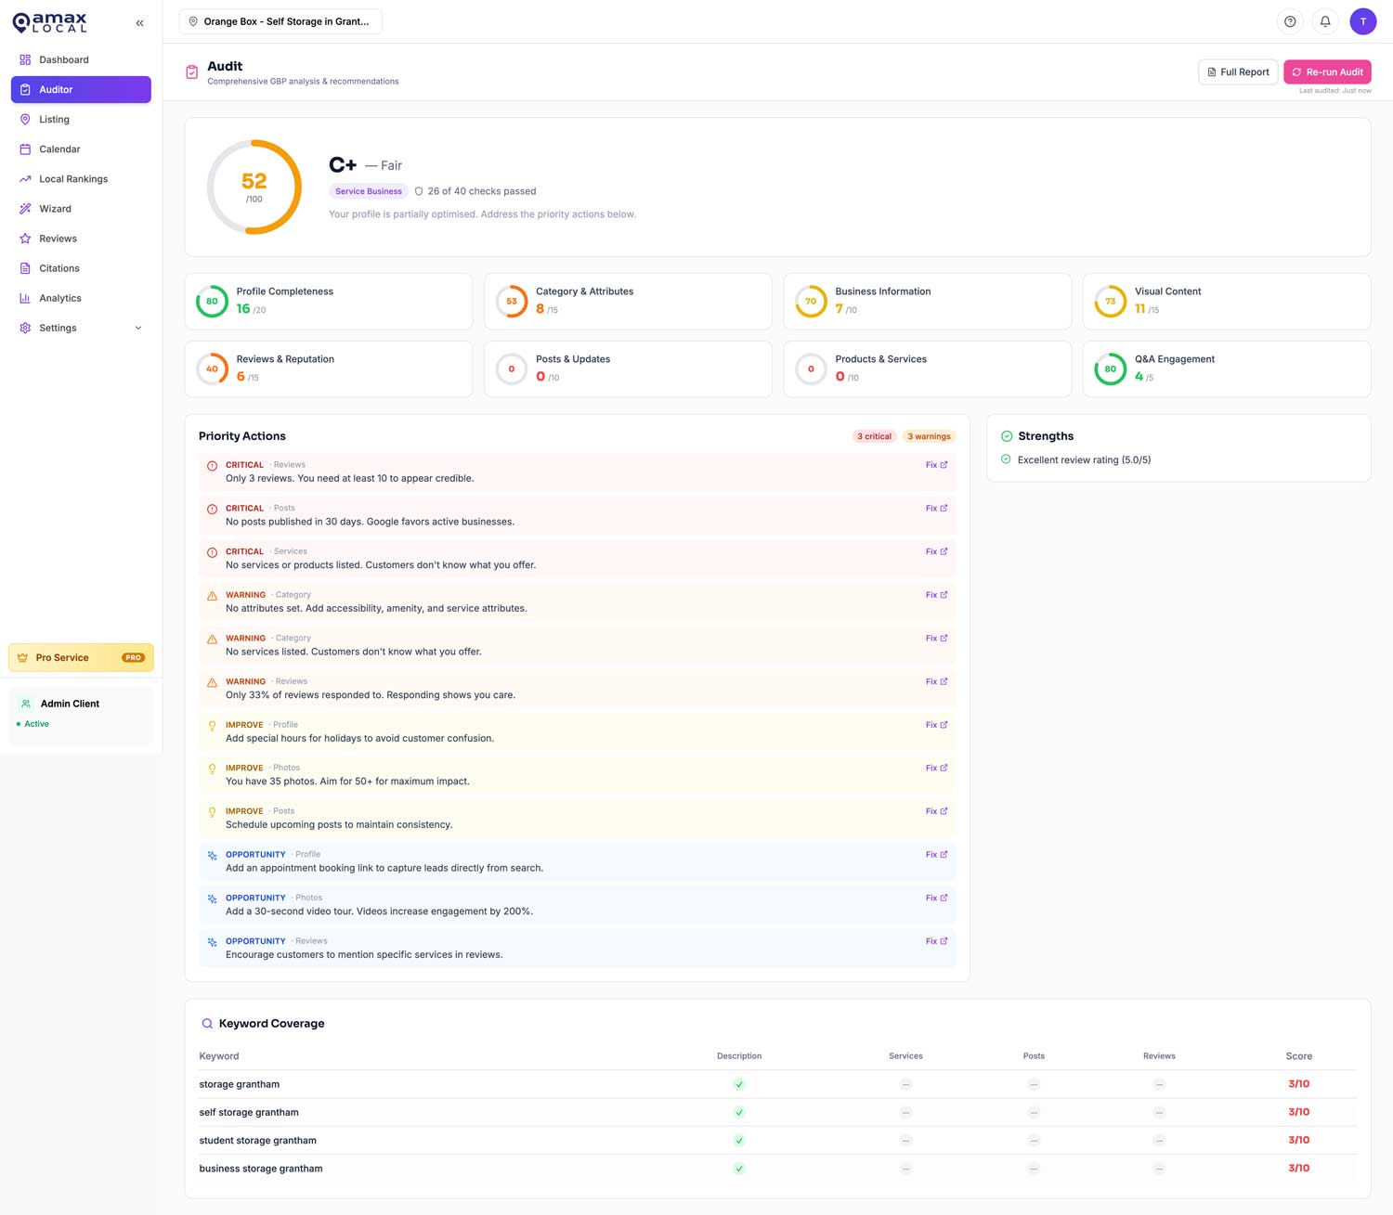
Task: Click the Audit clipboard icon beside the heading
Action: tap(191, 72)
